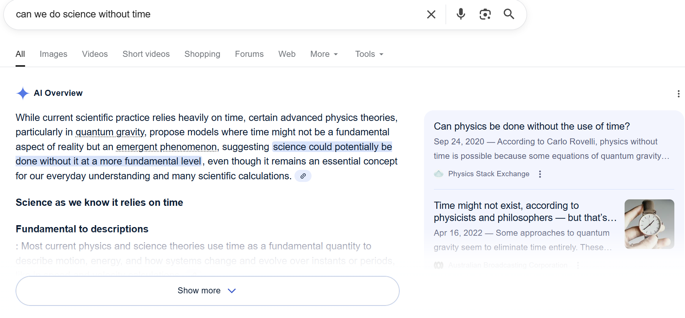
Task: Click the source link chip icon
Action: click(303, 176)
